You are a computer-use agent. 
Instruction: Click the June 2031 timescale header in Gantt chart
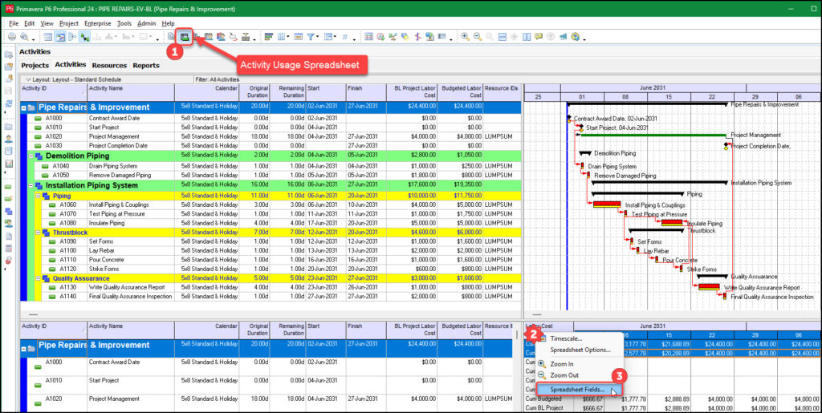pos(653,88)
